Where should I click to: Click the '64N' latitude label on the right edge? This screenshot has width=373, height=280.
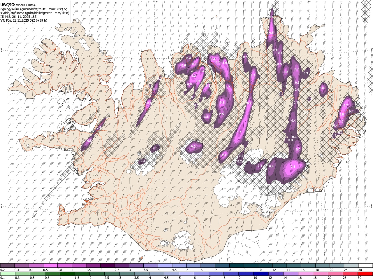372,206
